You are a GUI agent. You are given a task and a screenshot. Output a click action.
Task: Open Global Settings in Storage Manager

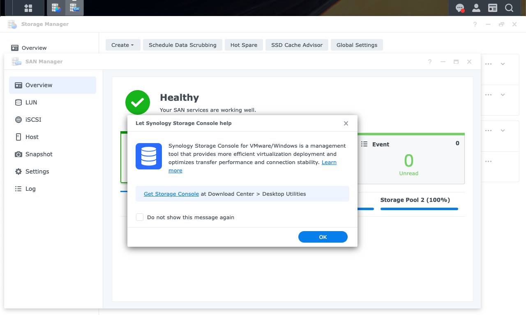[357, 45]
